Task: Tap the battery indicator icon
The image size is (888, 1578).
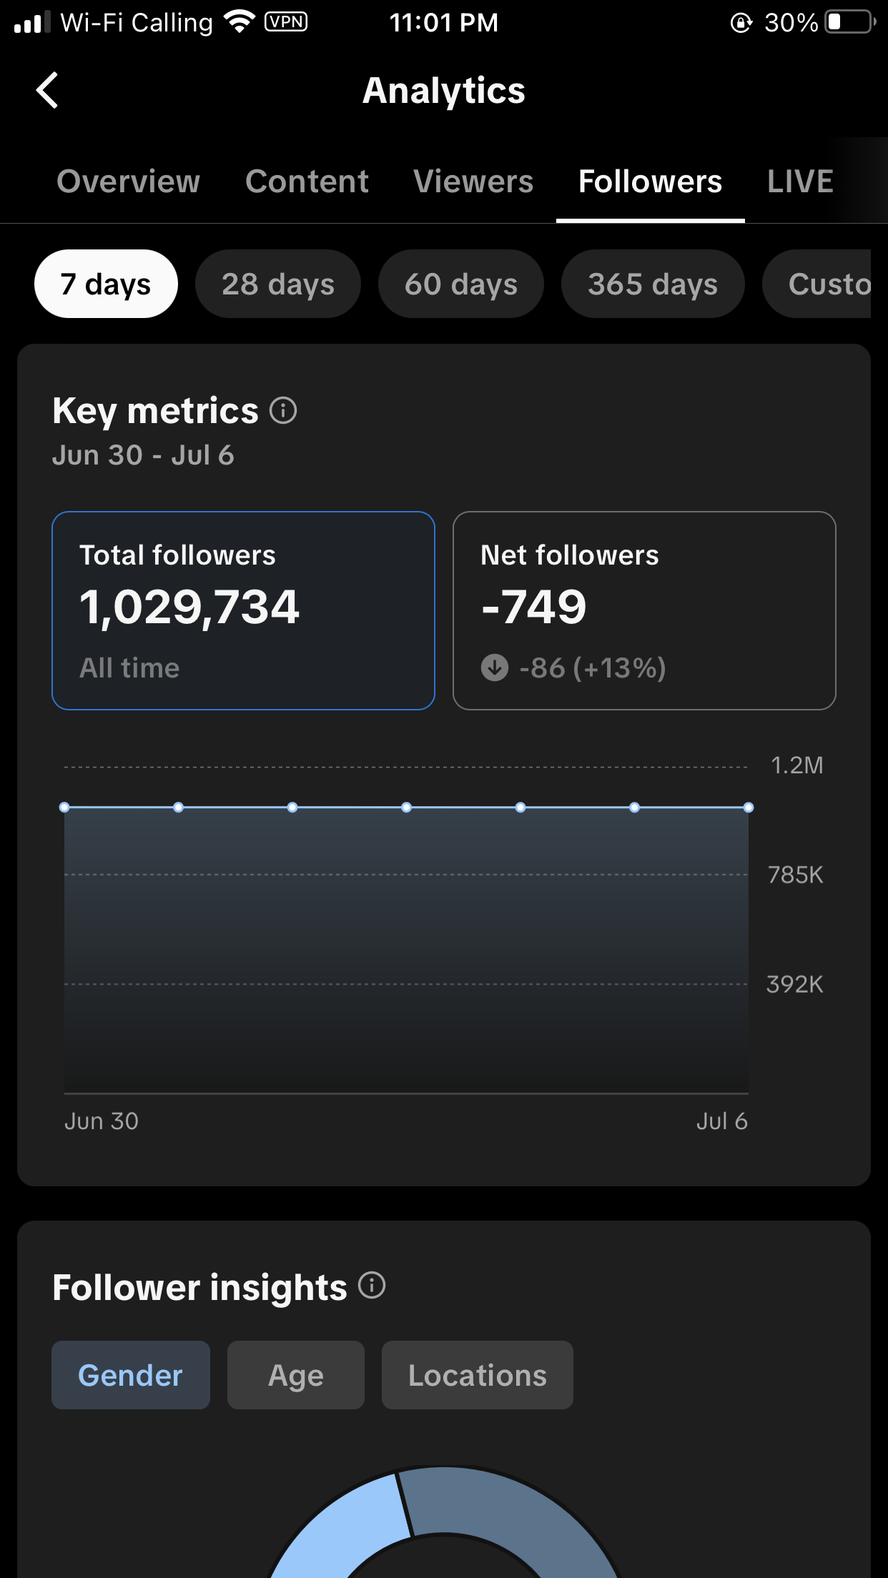Action: tap(849, 22)
